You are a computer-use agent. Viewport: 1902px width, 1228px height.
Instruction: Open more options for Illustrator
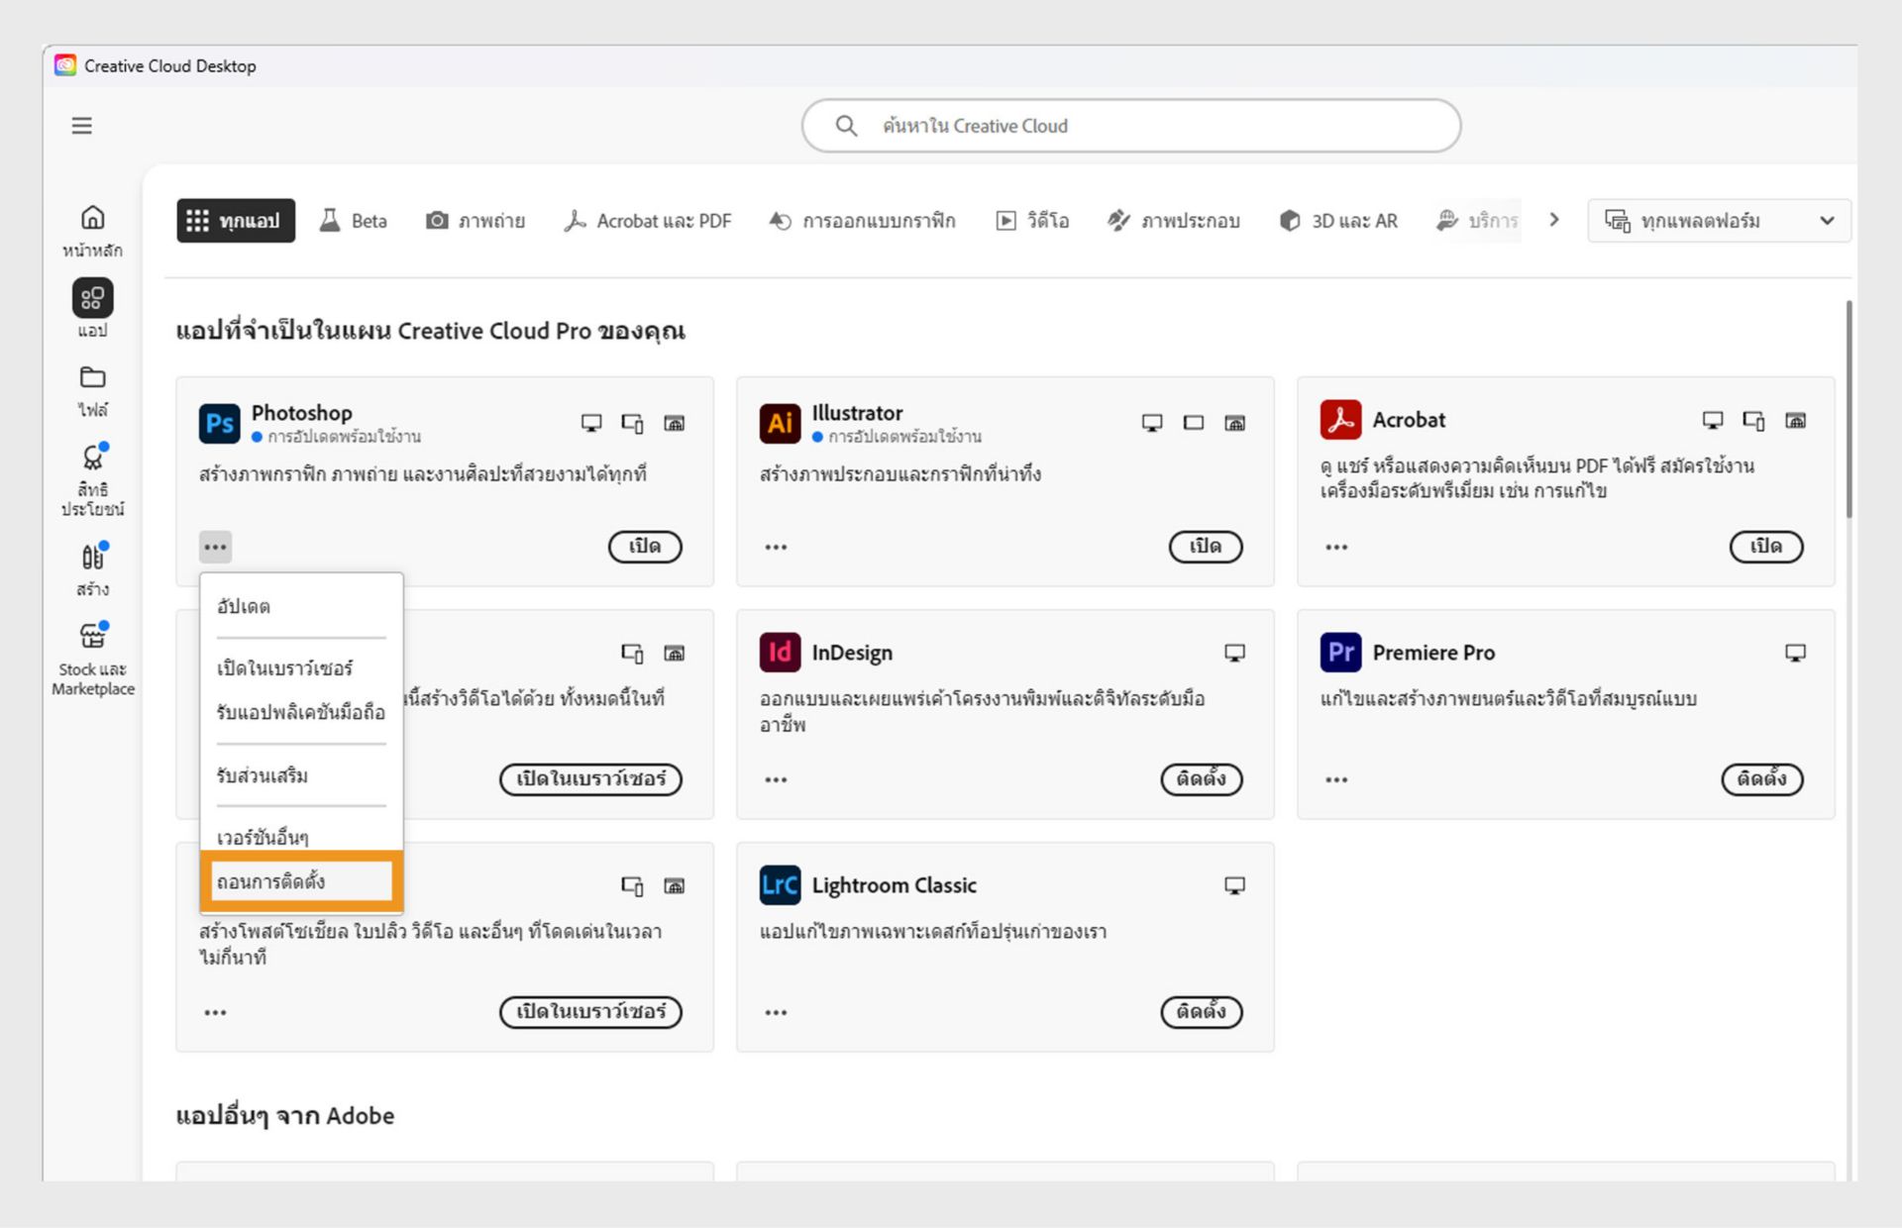(x=776, y=547)
